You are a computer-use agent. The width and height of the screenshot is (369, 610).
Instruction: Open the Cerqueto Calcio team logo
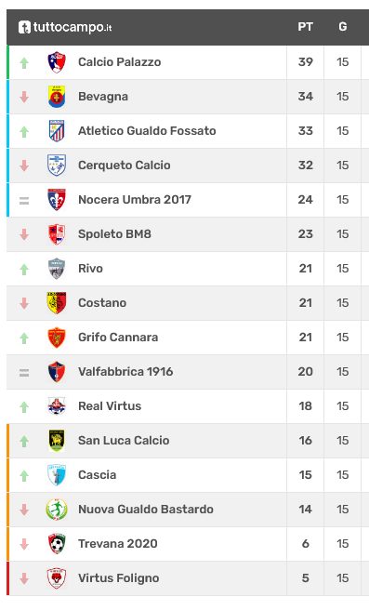coord(57,166)
